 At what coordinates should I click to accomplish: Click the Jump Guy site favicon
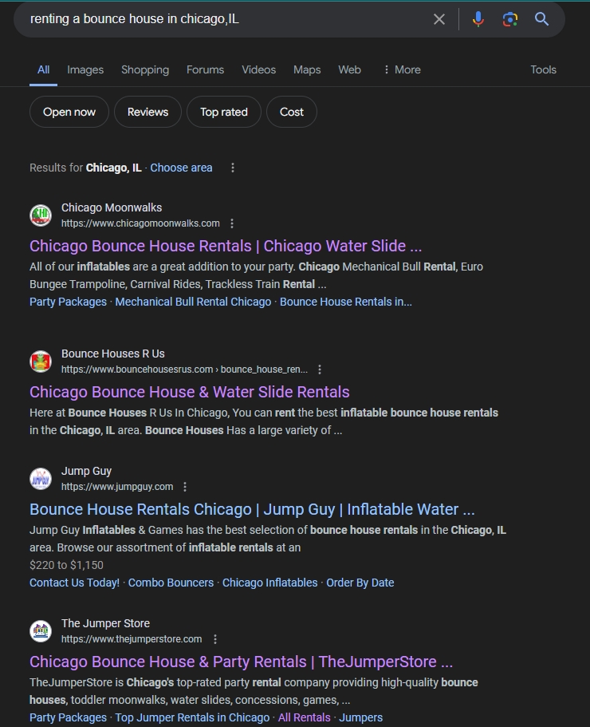click(41, 479)
